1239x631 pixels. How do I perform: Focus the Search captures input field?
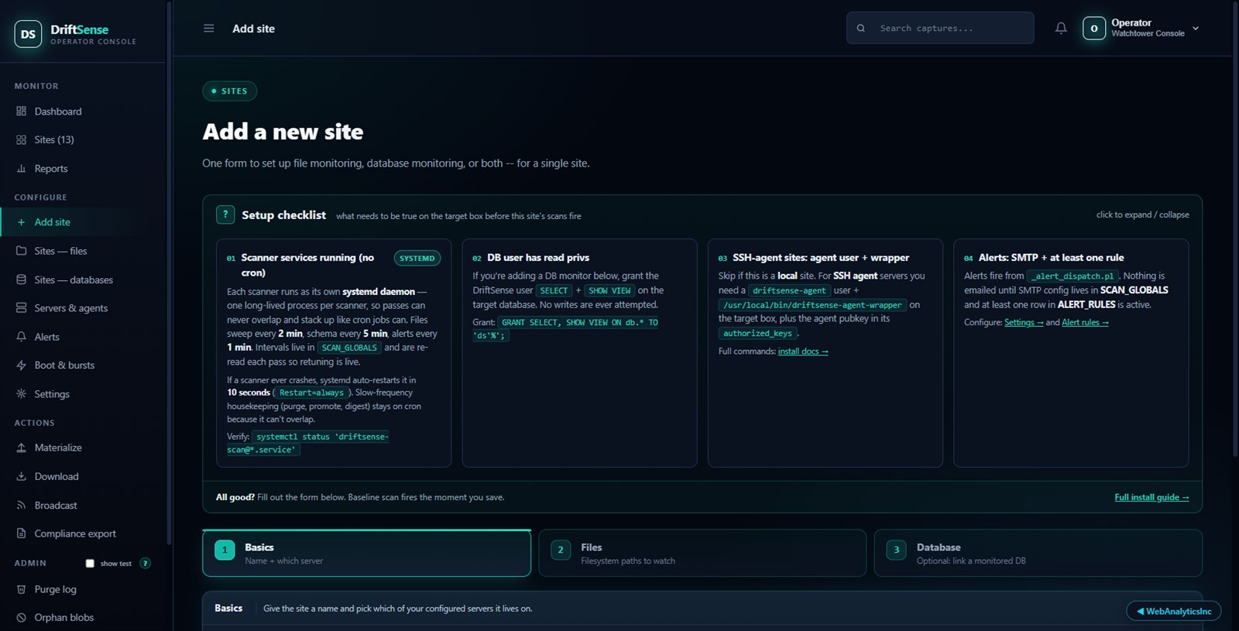click(x=940, y=28)
